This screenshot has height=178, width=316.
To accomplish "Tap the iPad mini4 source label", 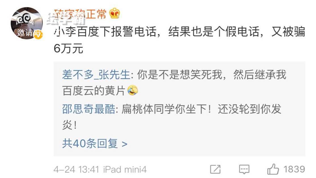I will pos(125,169).
